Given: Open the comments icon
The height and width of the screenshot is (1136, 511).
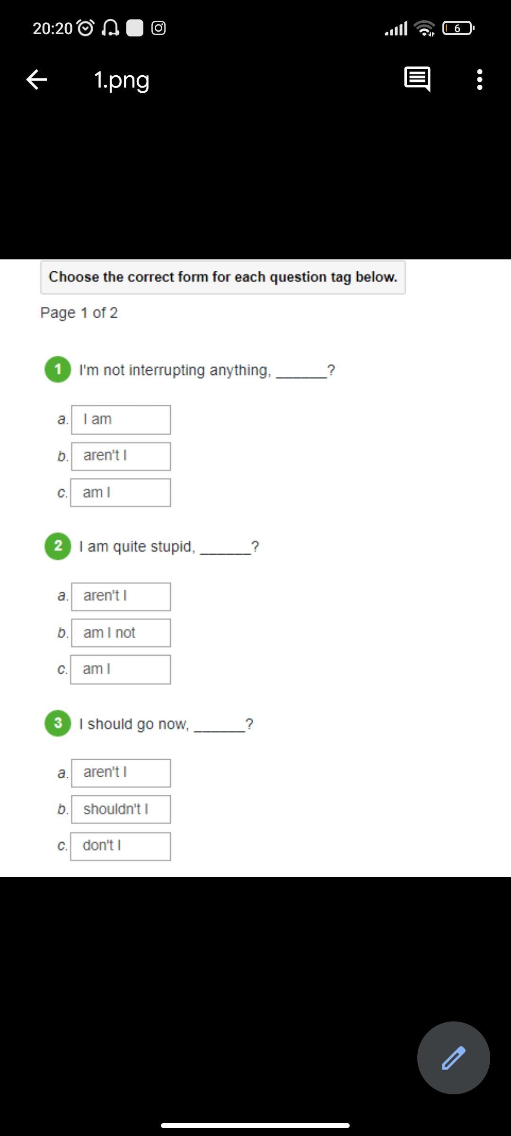Looking at the screenshot, I should [417, 79].
